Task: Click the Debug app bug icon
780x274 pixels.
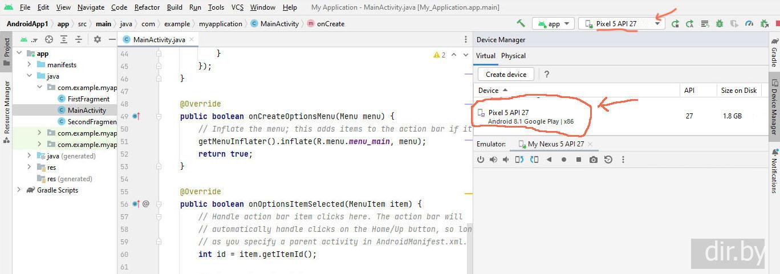Action: [x=720, y=24]
